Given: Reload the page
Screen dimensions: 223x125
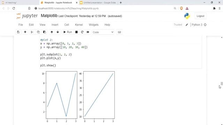Looking at the screenshot, I should (14, 8).
